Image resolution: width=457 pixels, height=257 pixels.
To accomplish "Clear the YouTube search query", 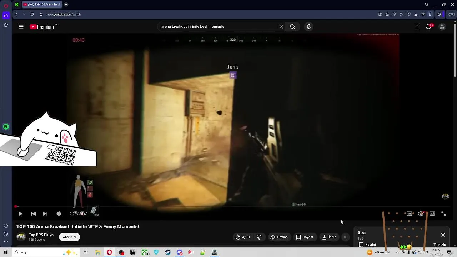I will [x=281, y=27].
